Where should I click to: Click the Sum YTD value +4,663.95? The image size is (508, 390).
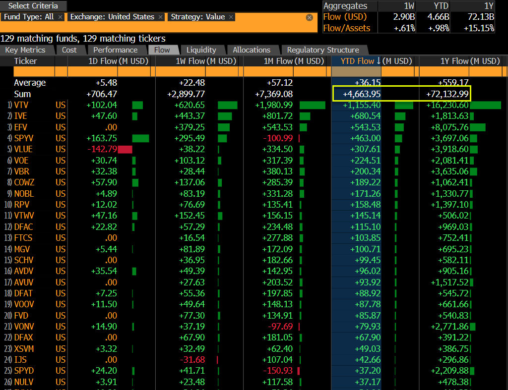tap(362, 94)
